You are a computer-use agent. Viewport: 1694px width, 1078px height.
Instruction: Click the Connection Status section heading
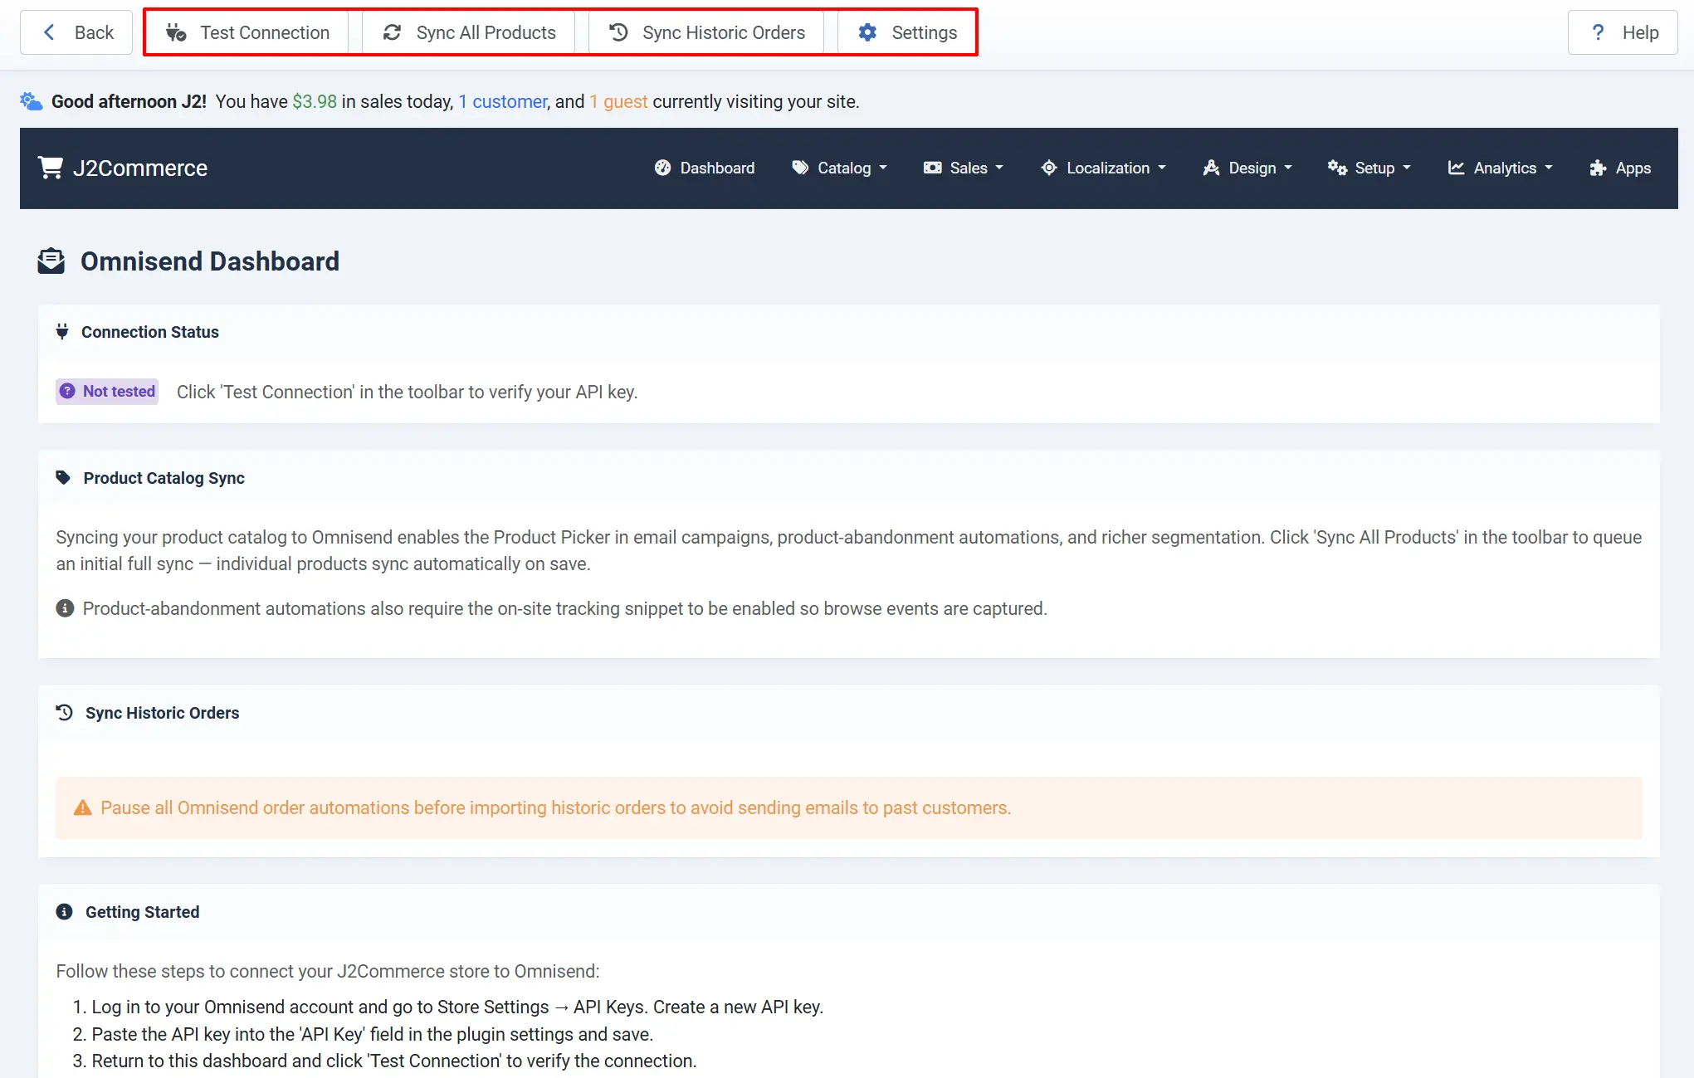[x=150, y=332]
